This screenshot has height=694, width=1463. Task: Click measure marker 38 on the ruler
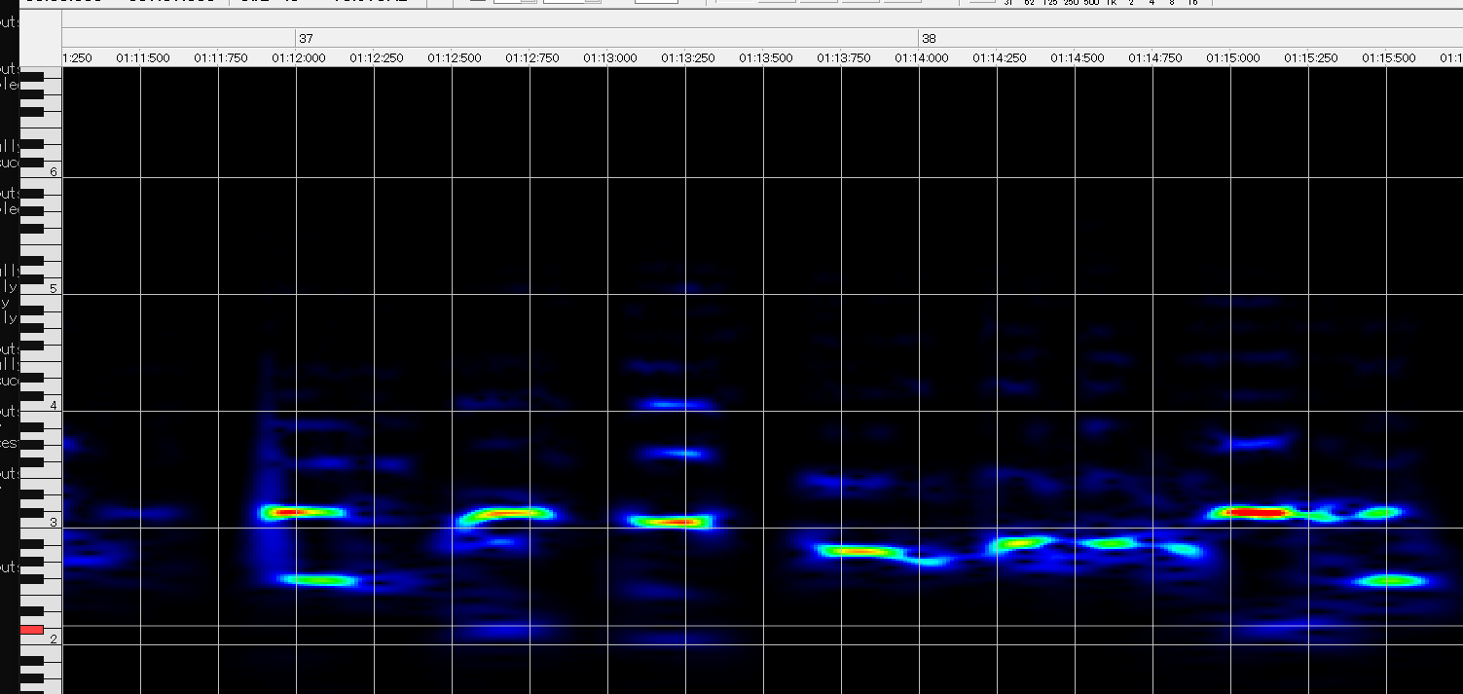point(929,38)
